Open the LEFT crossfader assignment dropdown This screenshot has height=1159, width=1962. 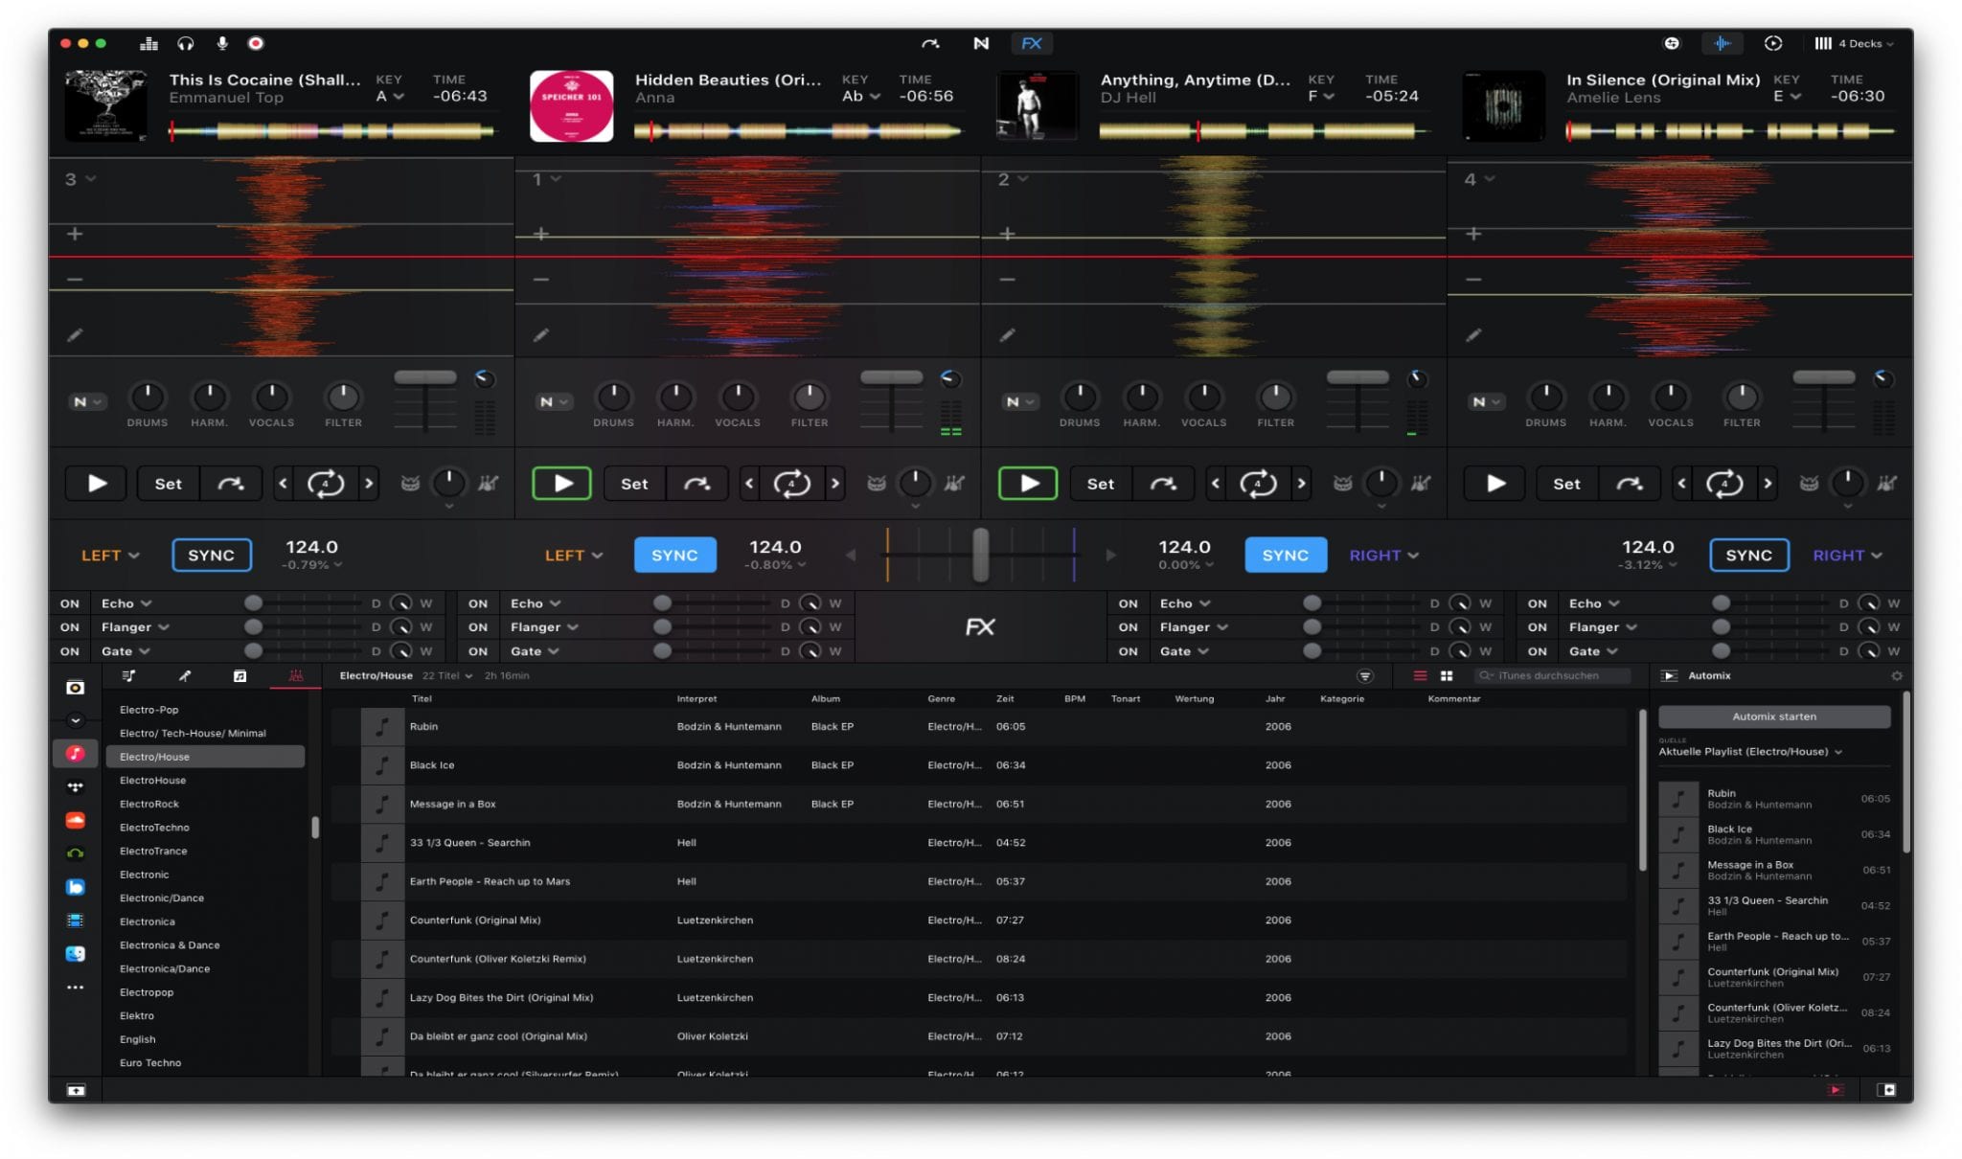coord(108,555)
